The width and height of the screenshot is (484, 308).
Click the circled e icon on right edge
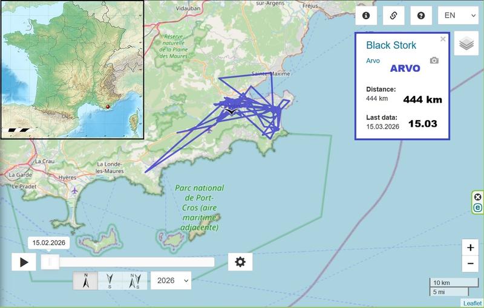(478, 208)
